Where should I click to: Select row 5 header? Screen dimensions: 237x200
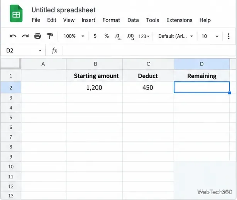(11, 118)
